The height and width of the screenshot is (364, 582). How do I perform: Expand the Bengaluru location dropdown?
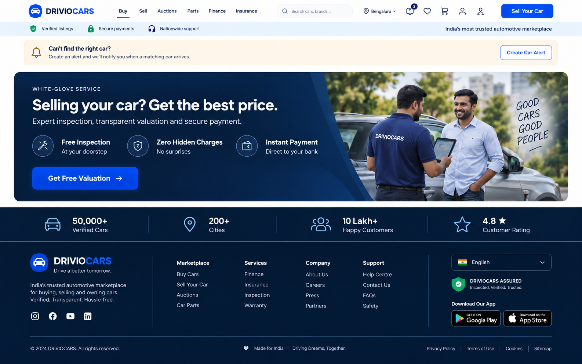pos(380,11)
